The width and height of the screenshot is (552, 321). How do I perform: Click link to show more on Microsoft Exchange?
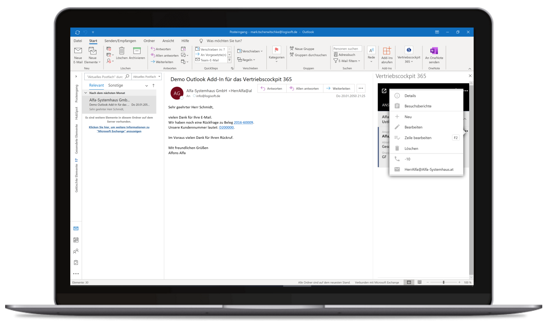click(119, 129)
